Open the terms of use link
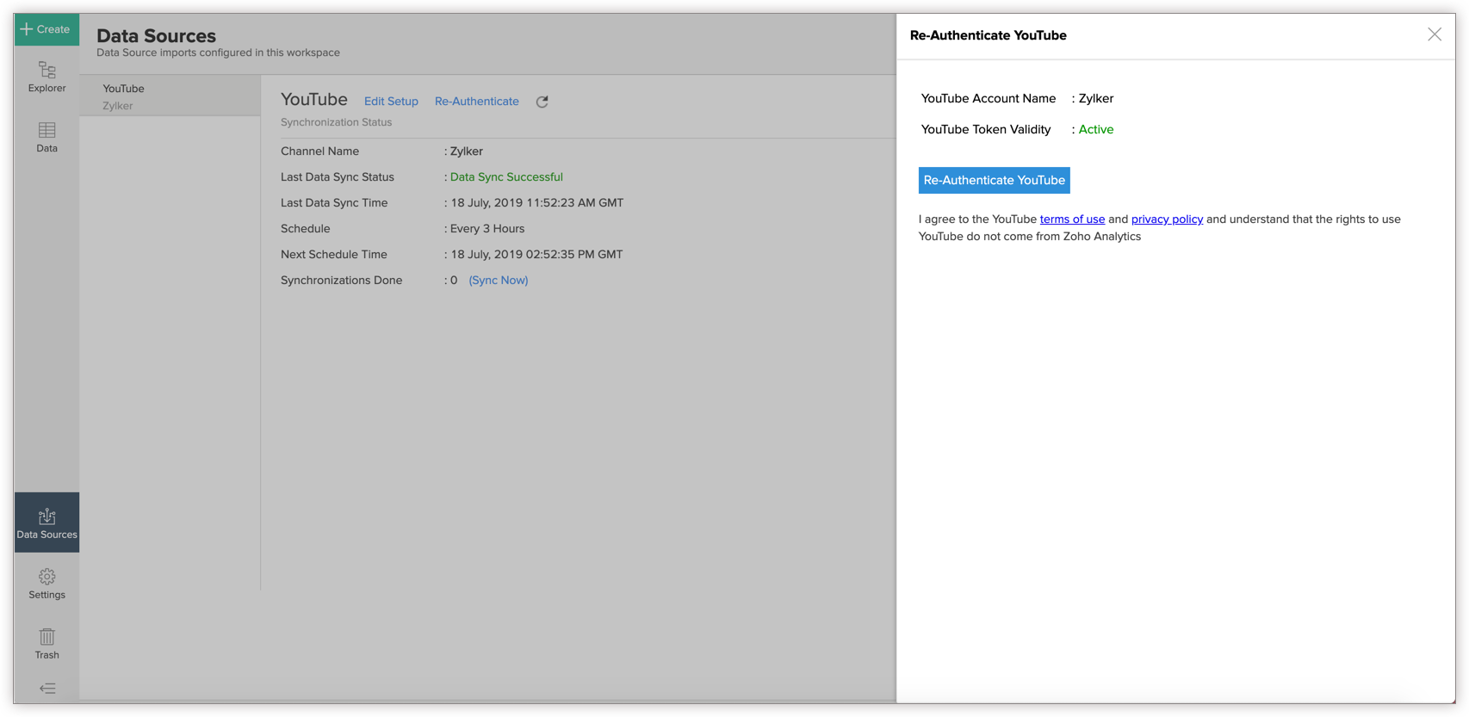 coord(1072,219)
